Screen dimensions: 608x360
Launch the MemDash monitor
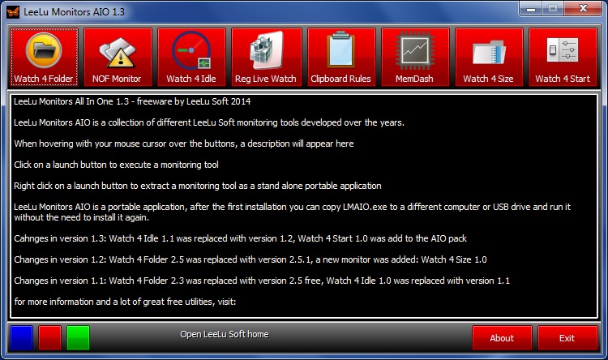(x=415, y=57)
